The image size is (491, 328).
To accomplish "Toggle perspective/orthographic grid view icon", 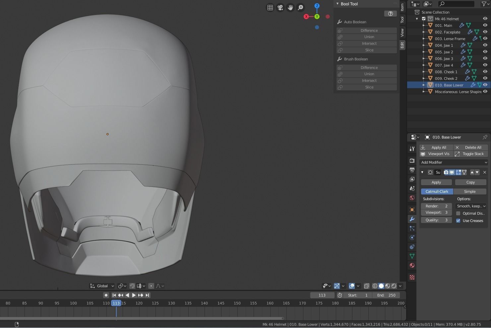I will (270, 8).
